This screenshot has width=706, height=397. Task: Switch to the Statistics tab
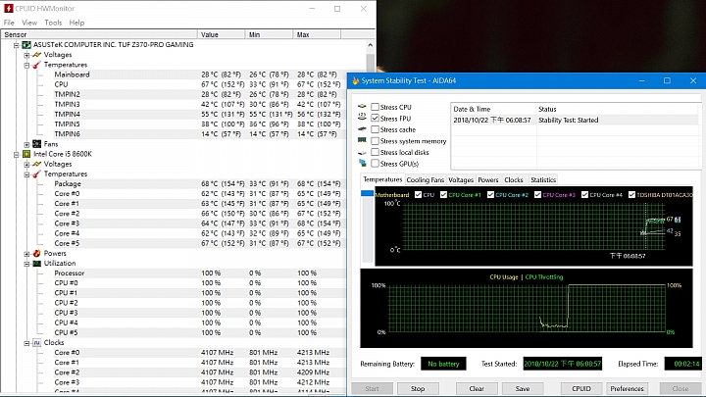(543, 179)
